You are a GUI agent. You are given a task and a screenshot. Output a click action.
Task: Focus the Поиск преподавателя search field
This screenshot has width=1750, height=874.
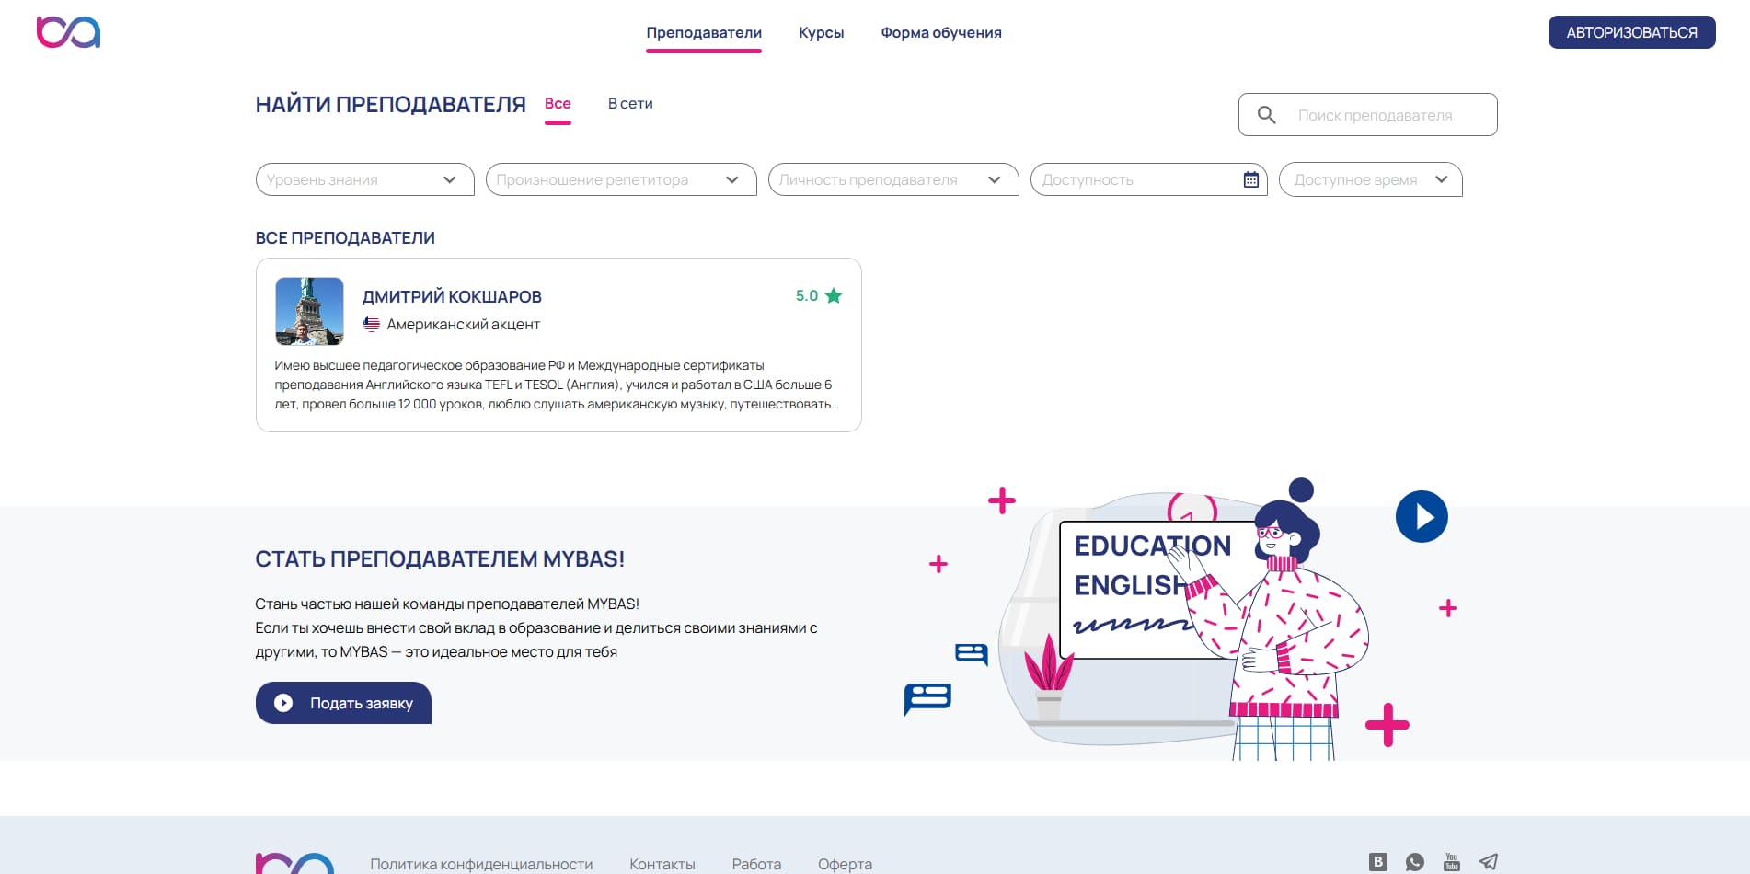click(x=1367, y=115)
